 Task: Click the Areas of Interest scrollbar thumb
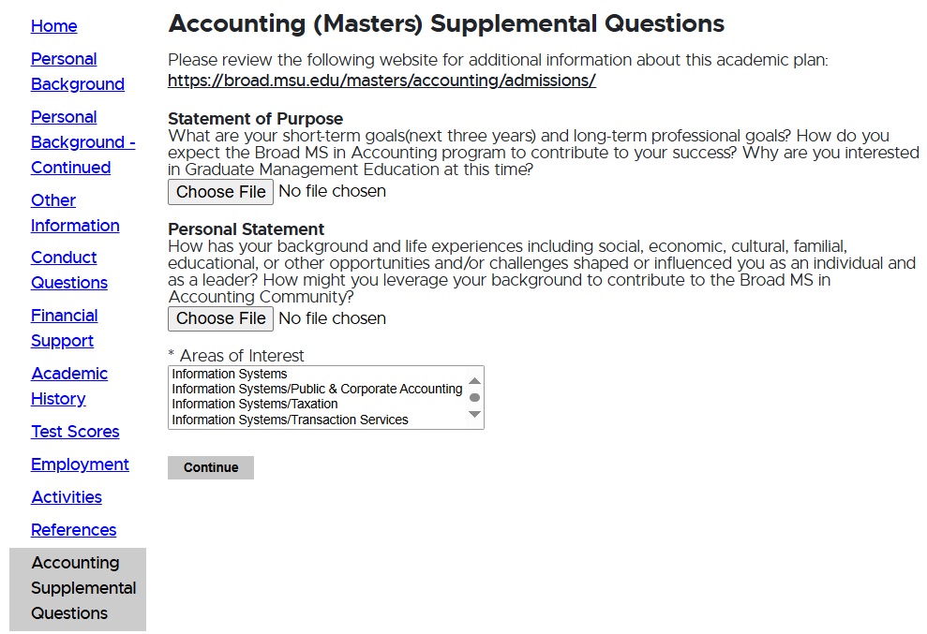(x=476, y=397)
